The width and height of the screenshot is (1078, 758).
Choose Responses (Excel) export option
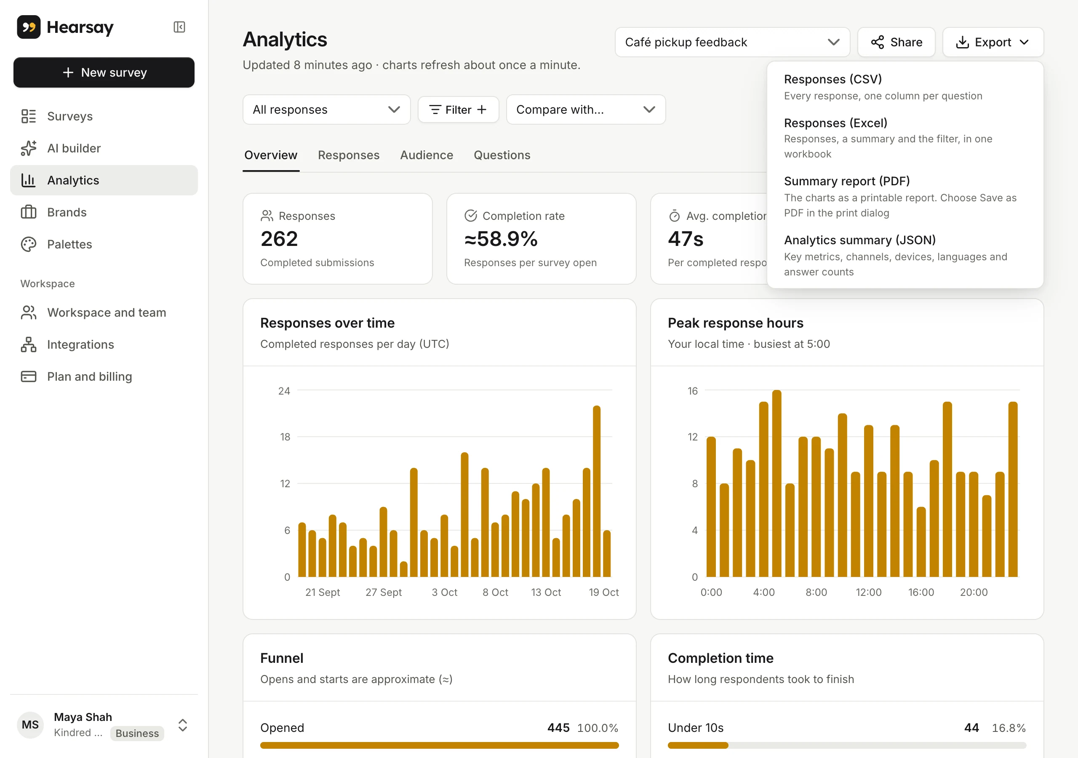pos(905,138)
